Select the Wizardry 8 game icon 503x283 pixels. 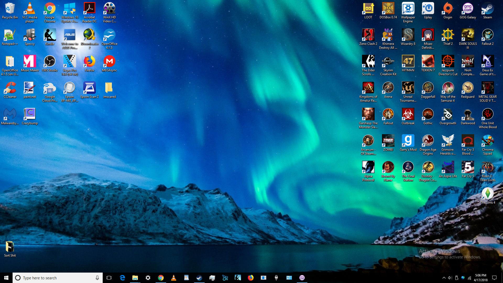pos(408,37)
